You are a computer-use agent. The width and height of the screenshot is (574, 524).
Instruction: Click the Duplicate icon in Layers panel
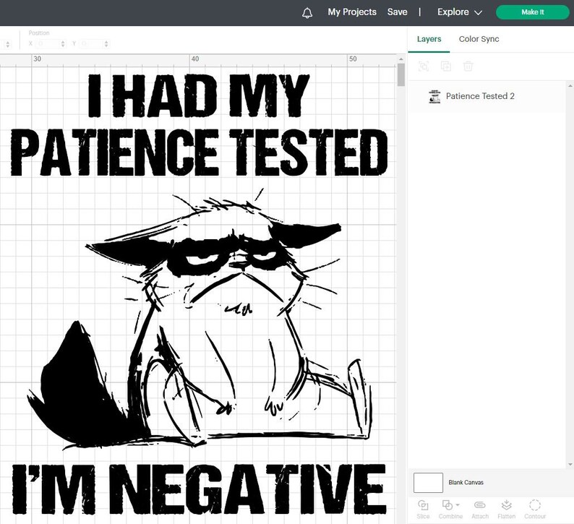coord(446,66)
